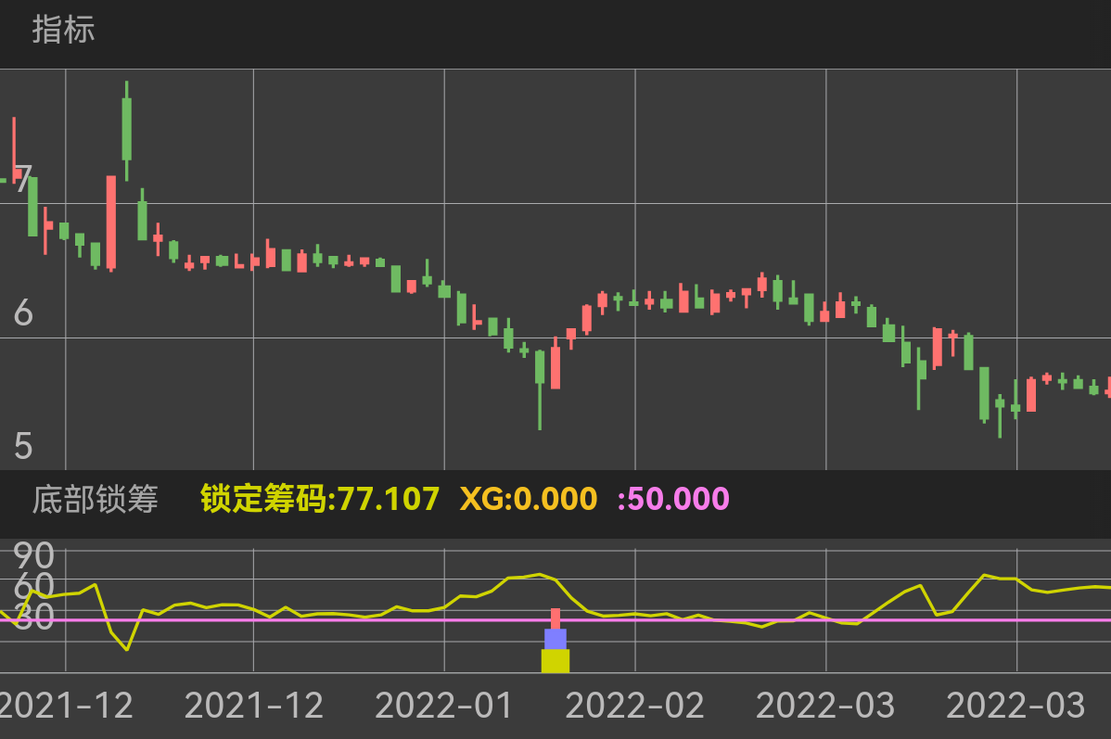Click the orange XG:0.000 reading

[529, 501]
